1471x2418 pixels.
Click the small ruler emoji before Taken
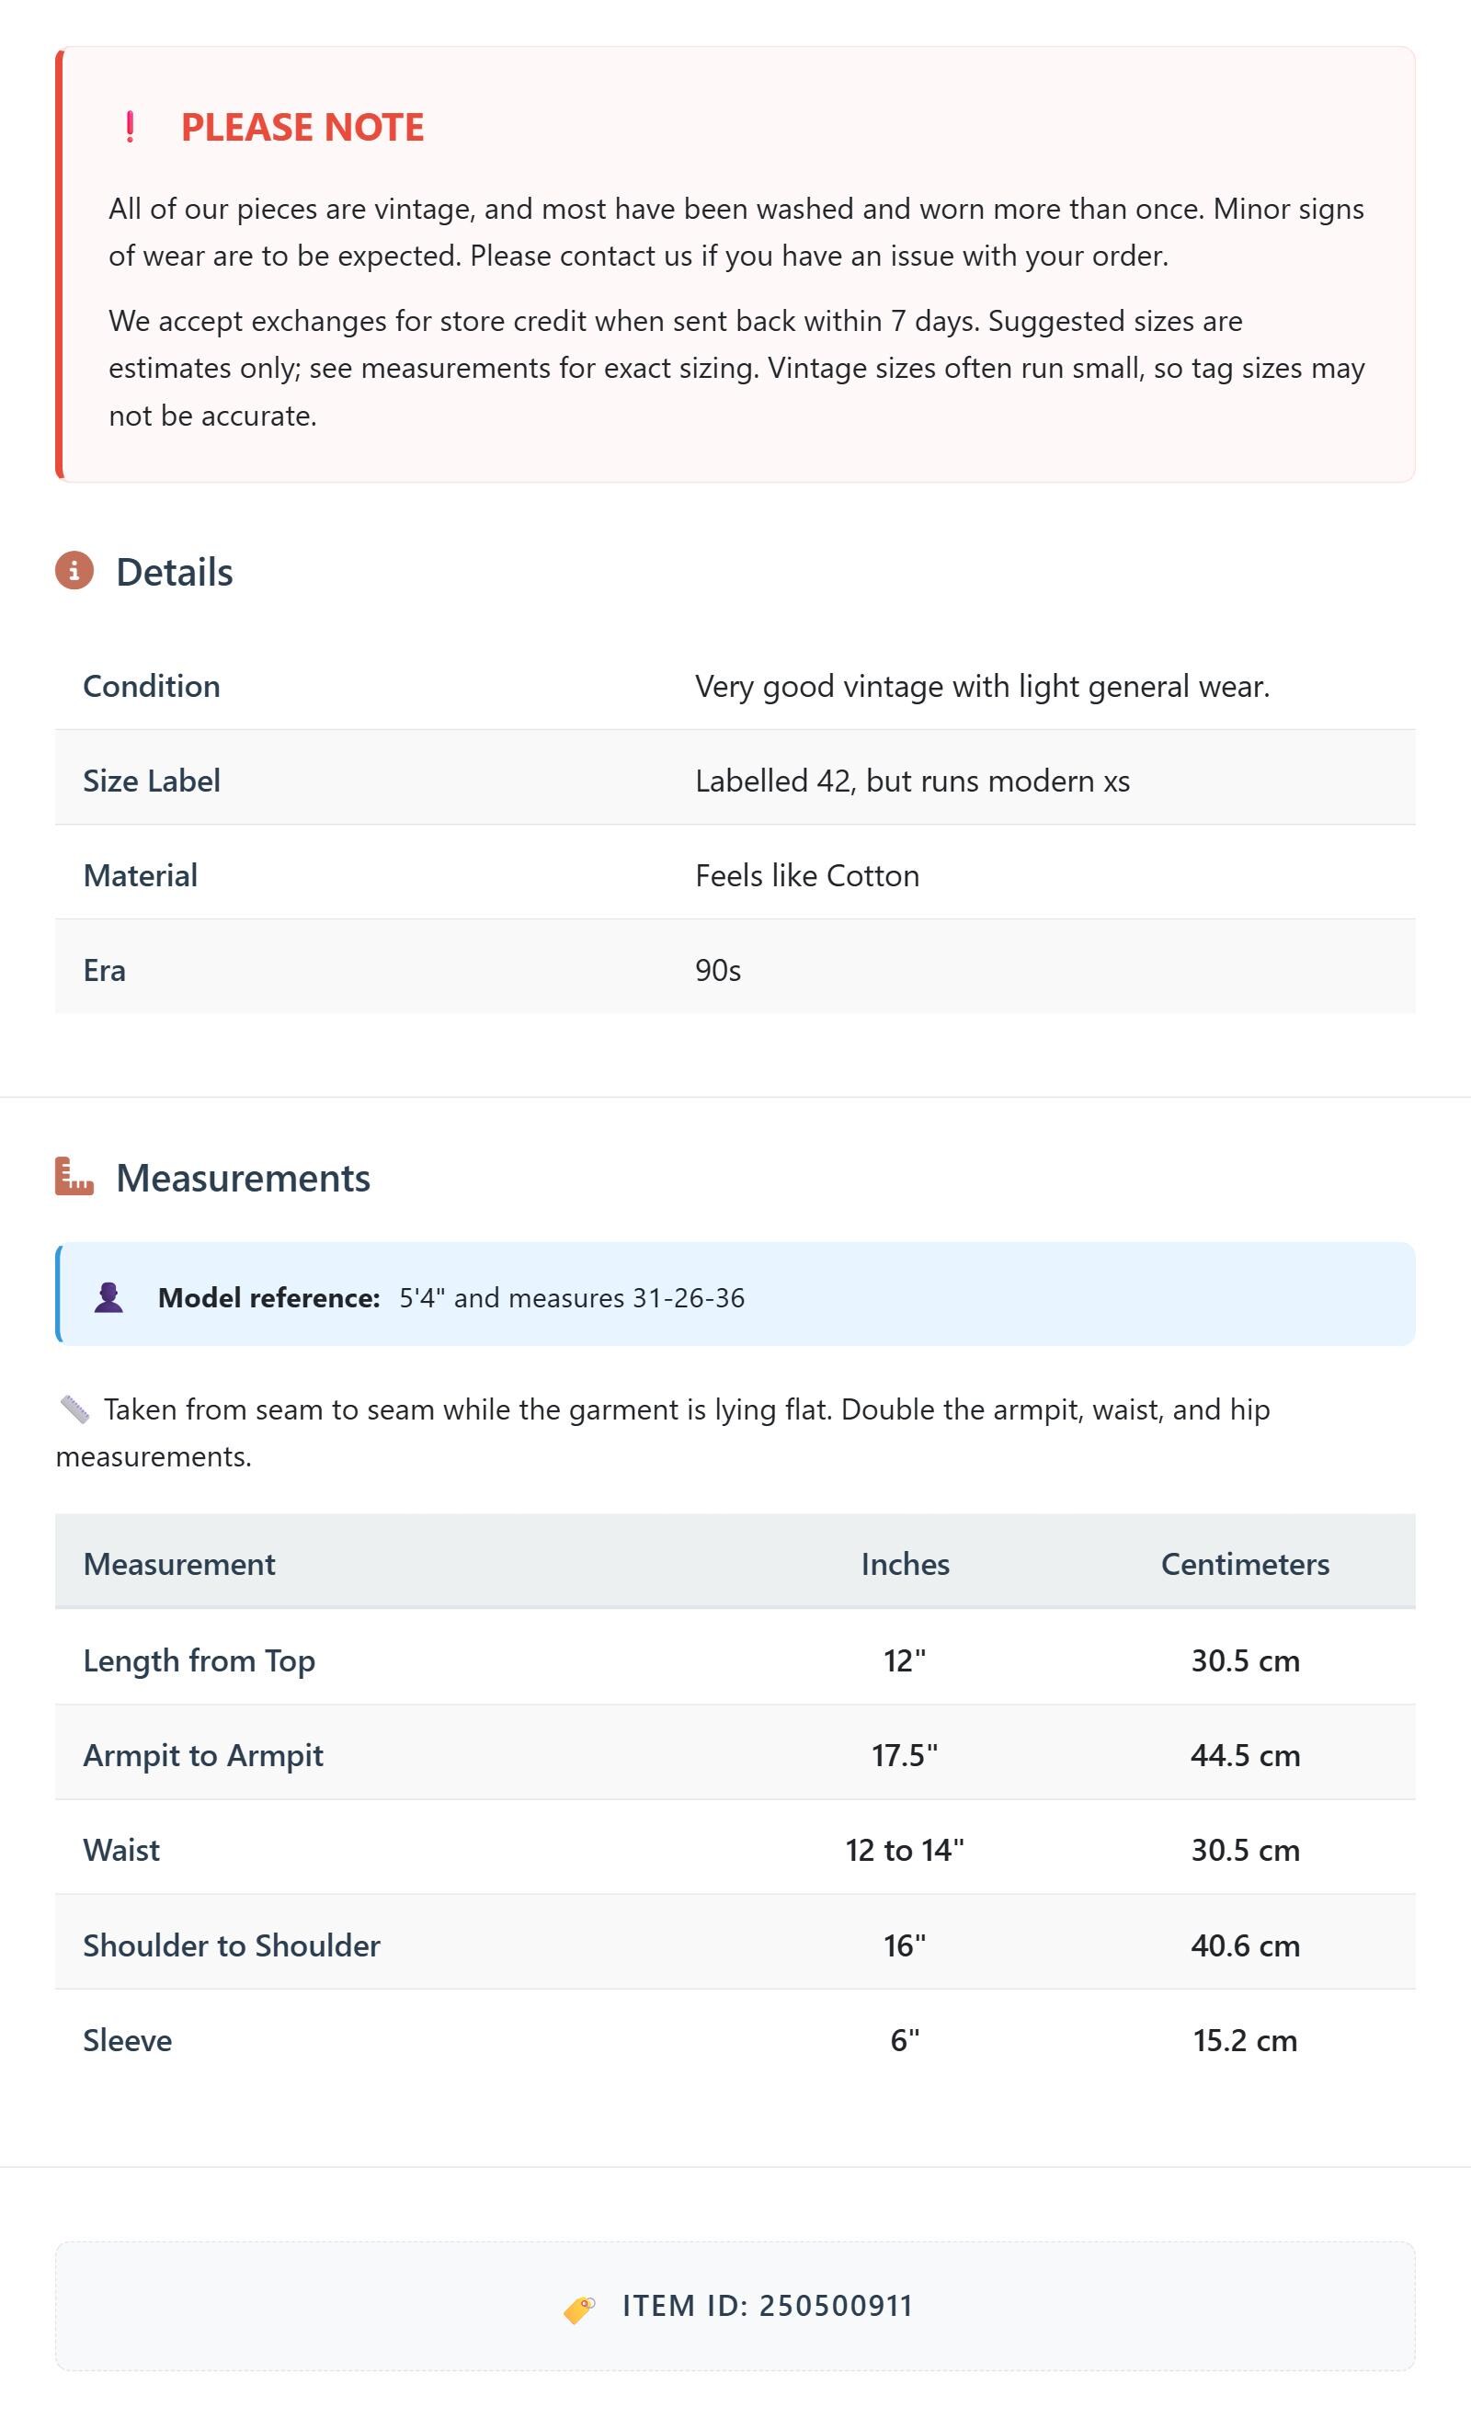[x=74, y=1410]
